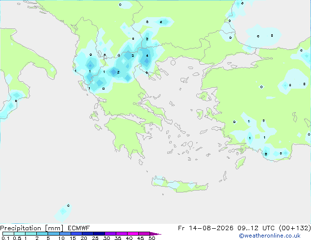The width and height of the screenshot is (311, 240).
Task: Click legend label '25'
Action: [x=95, y=238]
